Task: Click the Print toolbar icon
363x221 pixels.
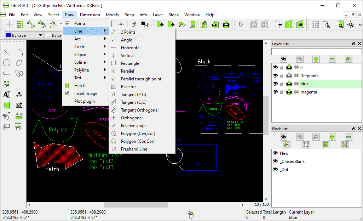Action: click(226, 24)
